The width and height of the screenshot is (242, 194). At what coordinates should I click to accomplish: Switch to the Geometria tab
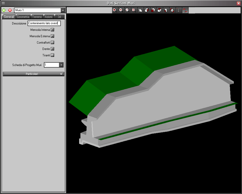pos(23,17)
